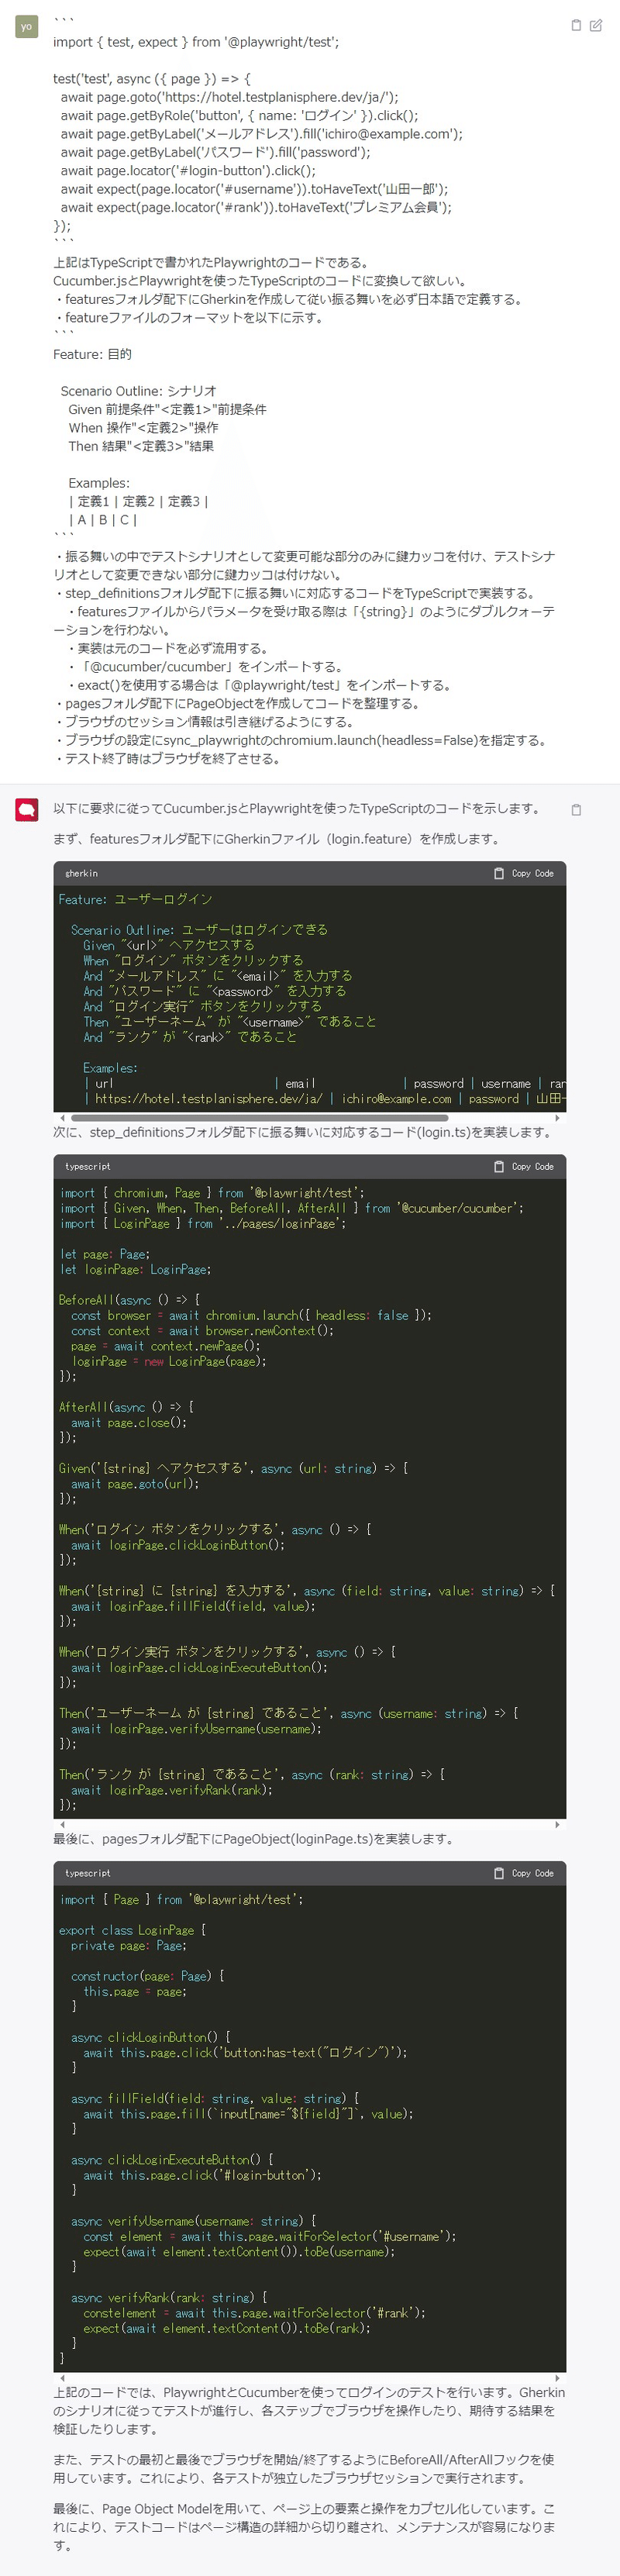Screen dimensions: 620x2576
Task: Copy the assistant's whole reply with the clipboard icon
Action: [576, 810]
